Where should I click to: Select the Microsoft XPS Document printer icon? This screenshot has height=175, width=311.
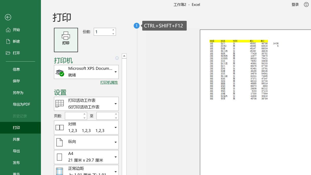click(x=60, y=72)
